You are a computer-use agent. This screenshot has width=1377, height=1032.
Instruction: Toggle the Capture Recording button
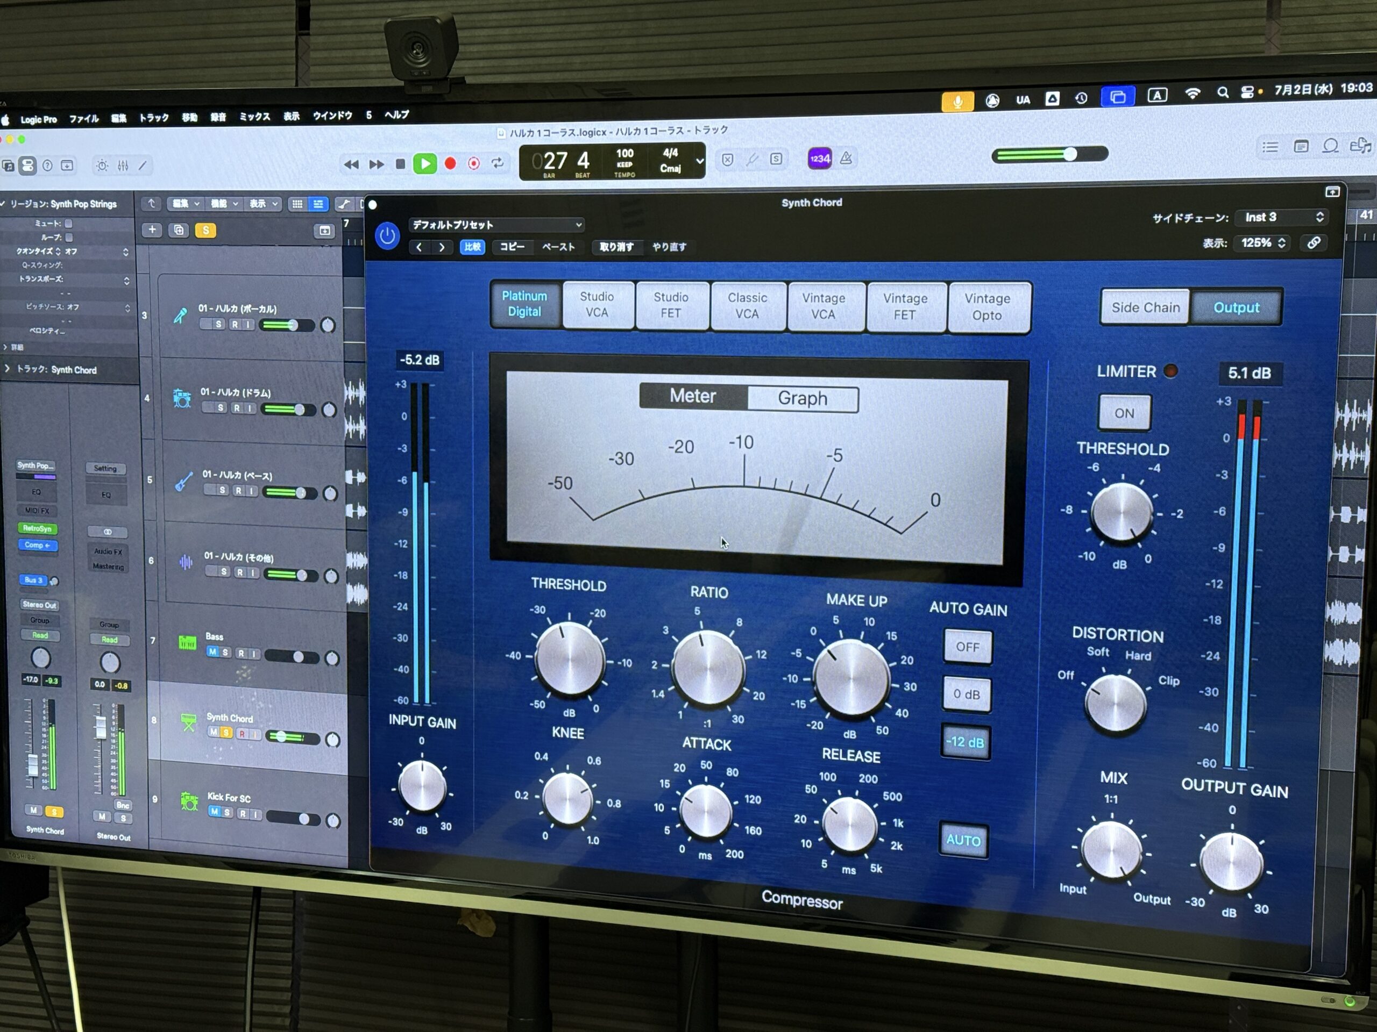point(474,163)
